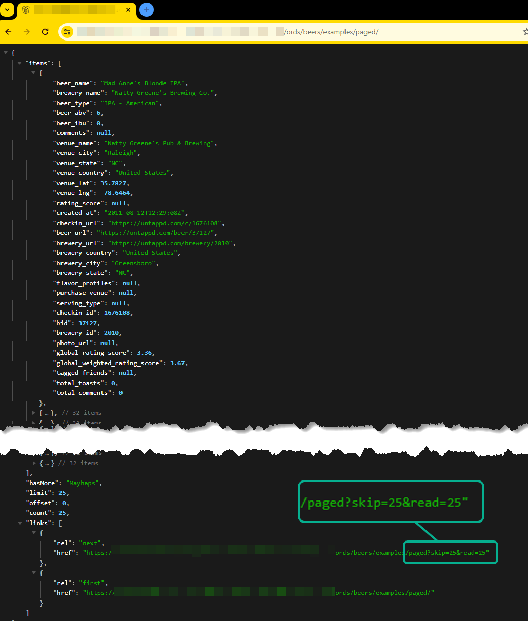Go back to the previous page
The image size is (528, 621).
[x=8, y=32]
